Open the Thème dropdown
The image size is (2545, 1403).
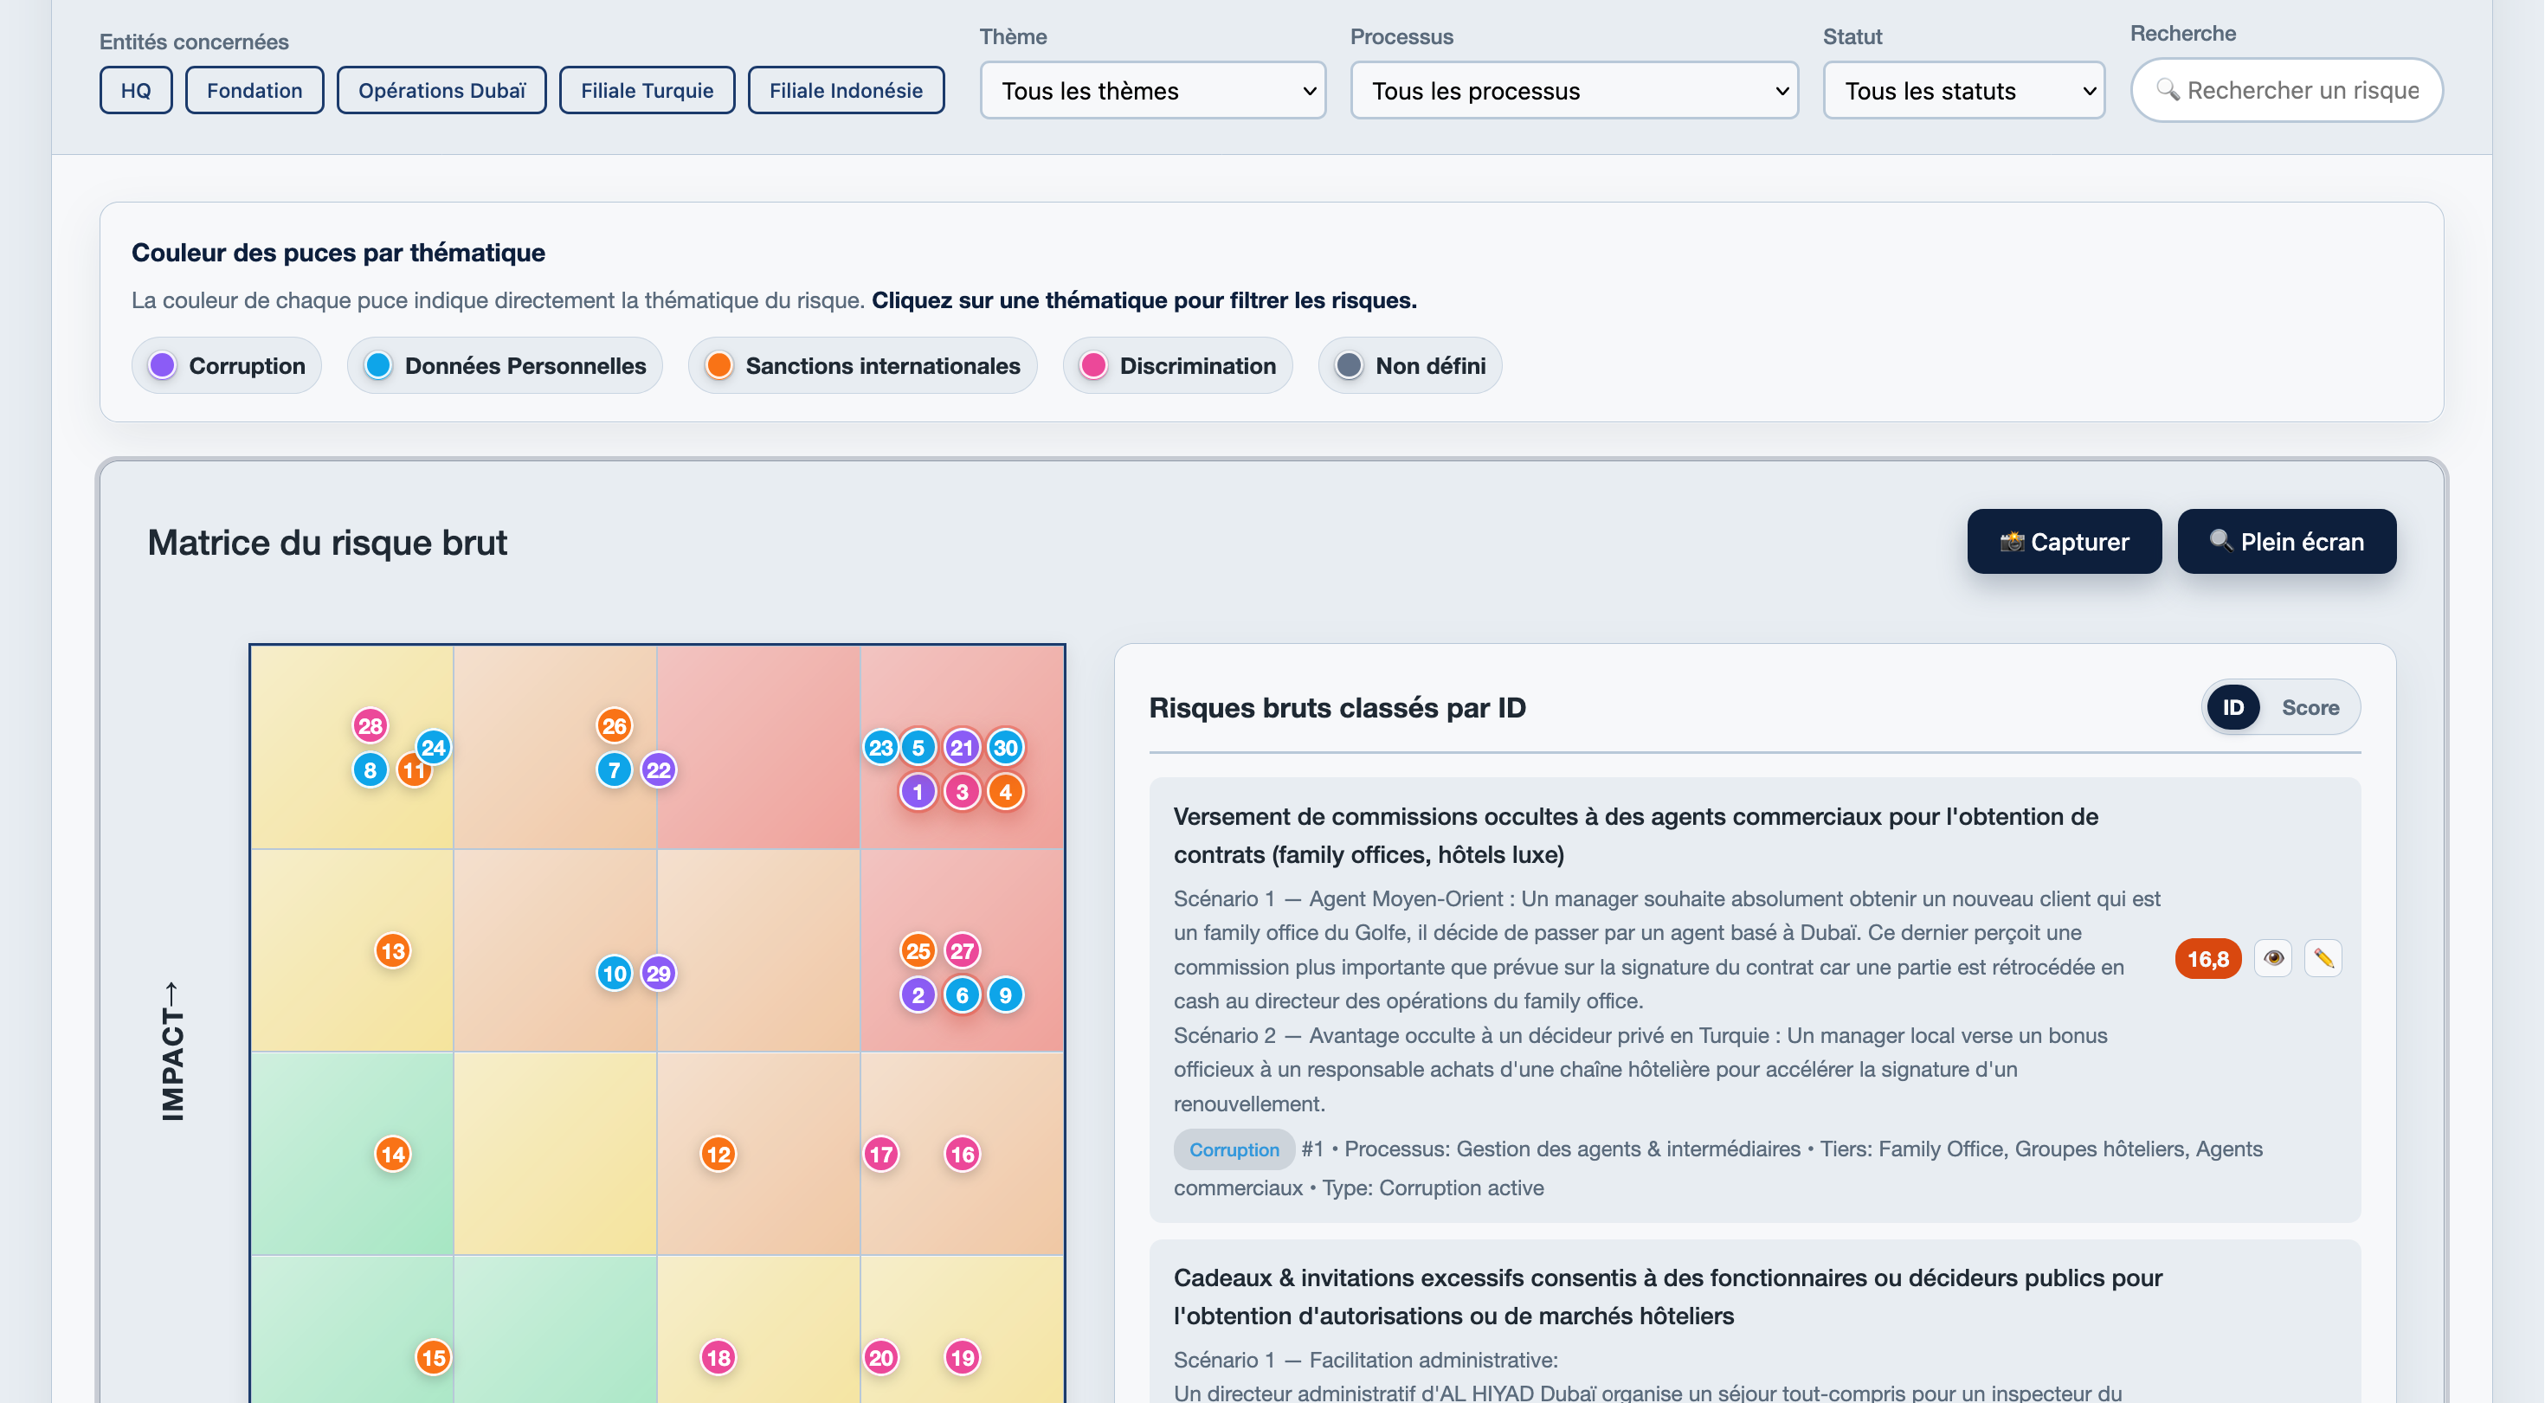[1153, 91]
